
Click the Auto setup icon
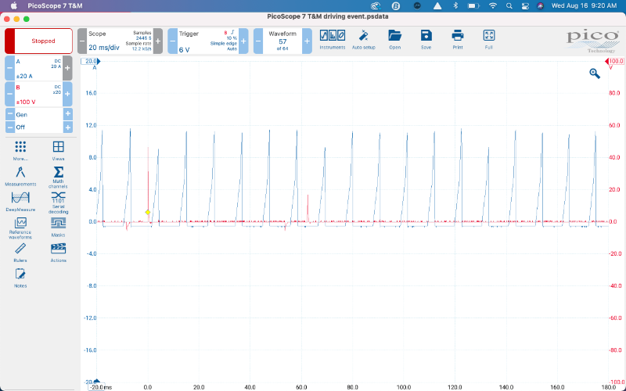tap(363, 38)
